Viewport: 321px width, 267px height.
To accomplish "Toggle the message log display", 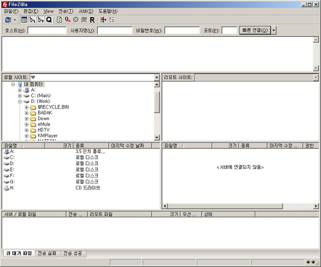I will coord(24,20).
